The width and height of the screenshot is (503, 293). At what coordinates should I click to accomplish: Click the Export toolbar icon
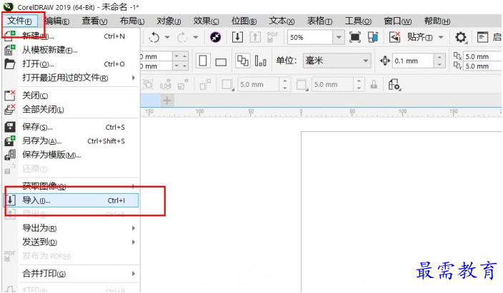click(x=255, y=37)
